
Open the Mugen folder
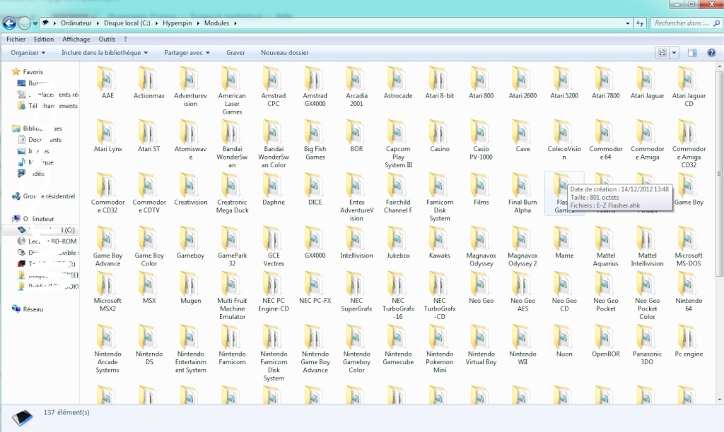pyautogui.click(x=190, y=288)
